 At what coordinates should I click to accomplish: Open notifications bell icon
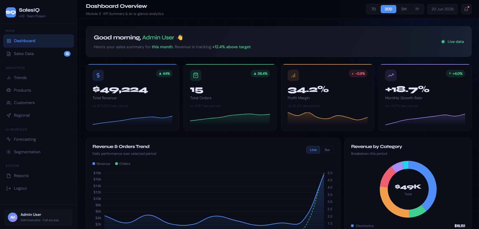click(x=466, y=9)
